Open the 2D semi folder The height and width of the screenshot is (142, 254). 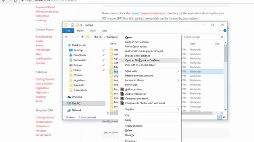pyautogui.click(x=78, y=75)
